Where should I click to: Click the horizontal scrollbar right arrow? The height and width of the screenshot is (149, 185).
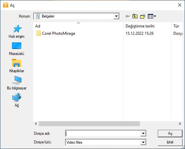coord(180,124)
